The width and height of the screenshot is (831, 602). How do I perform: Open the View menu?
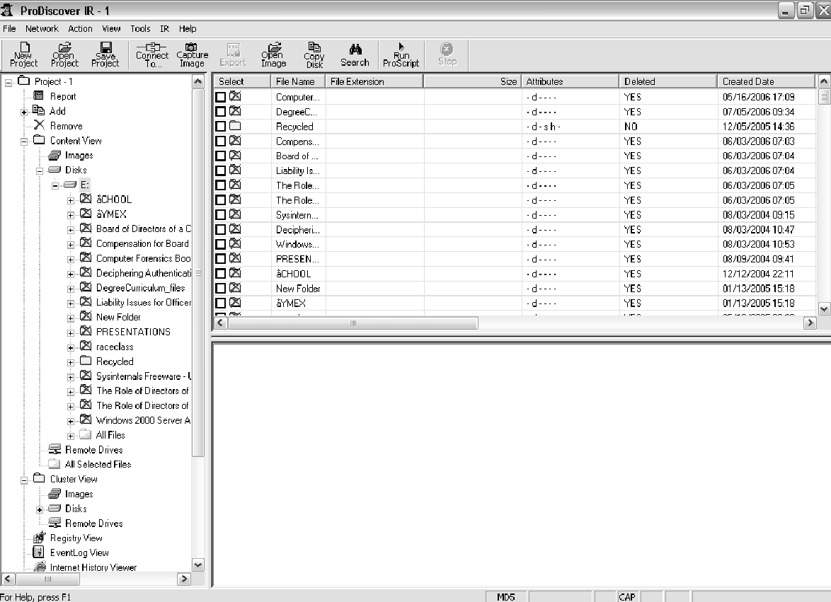111,28
